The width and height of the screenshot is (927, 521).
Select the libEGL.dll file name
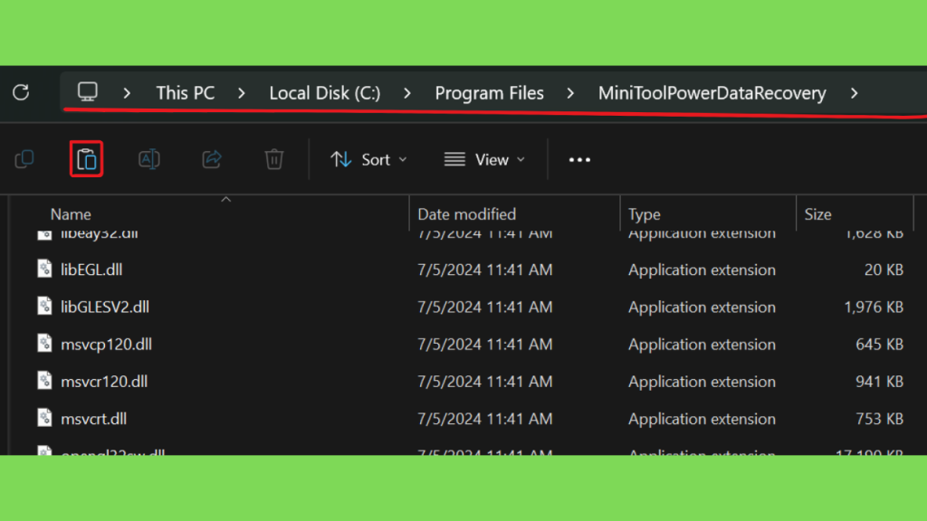coord(91,270)
